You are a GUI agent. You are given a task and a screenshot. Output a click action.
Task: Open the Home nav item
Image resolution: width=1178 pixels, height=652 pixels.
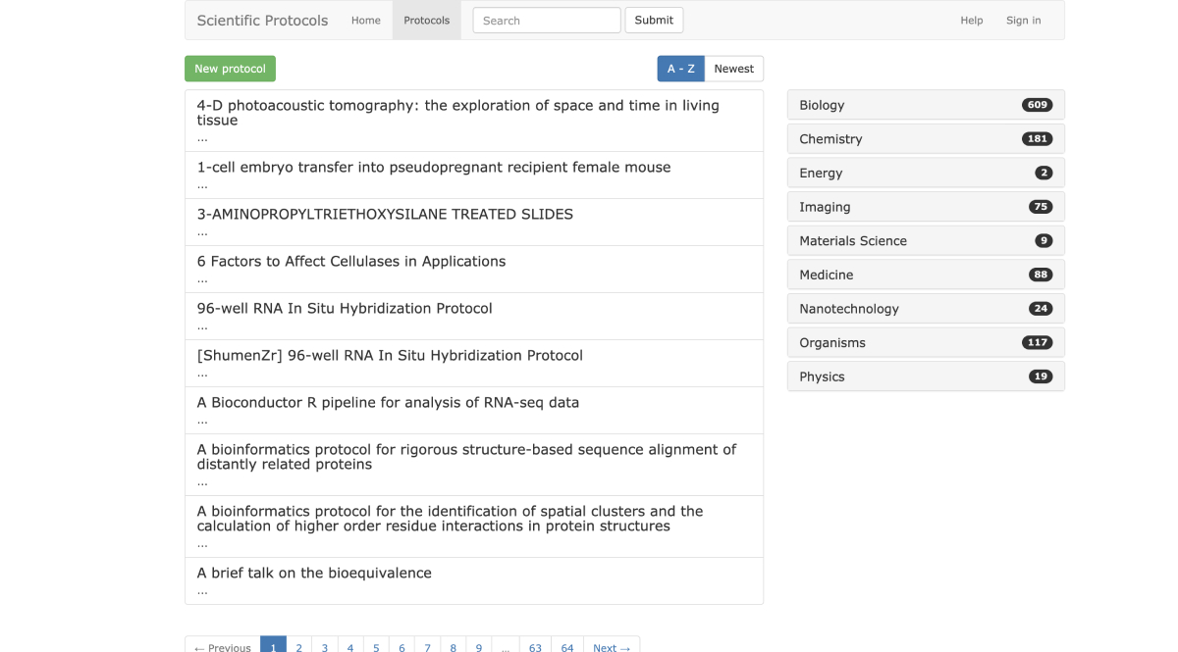click(x=366, y=21)
